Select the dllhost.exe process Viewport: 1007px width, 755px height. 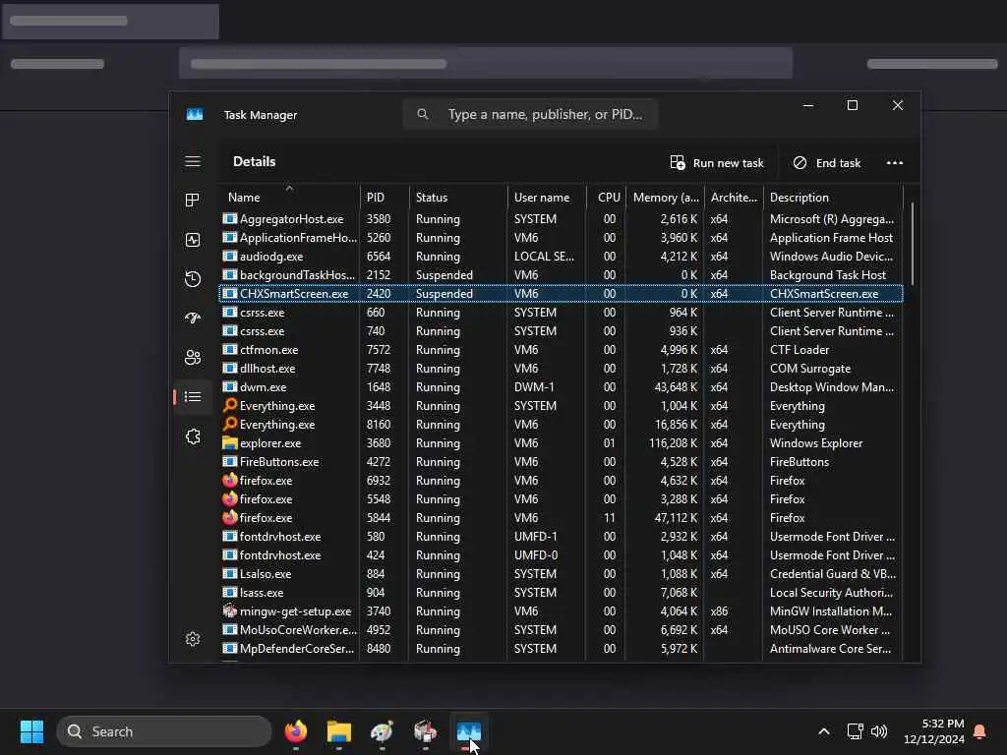(x=562, y=368)
